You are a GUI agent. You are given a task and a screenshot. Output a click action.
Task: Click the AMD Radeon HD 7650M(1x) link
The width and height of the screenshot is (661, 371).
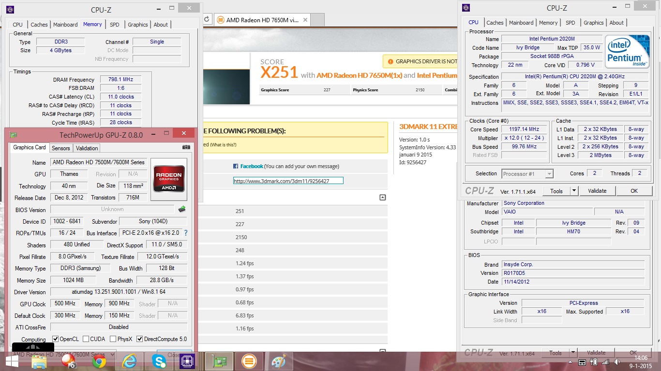coord(359,75)
